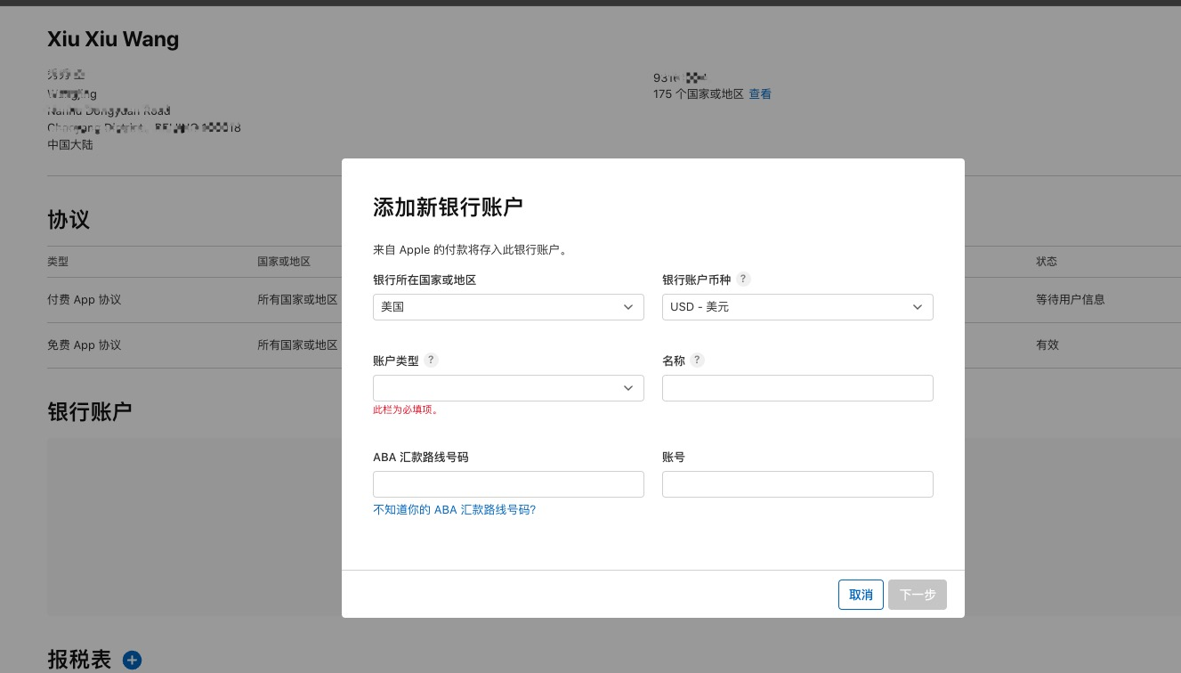Click the 等待用户信息 status text
The height and width of the screenshot is (673, 1181).
tap(1070, 300)
